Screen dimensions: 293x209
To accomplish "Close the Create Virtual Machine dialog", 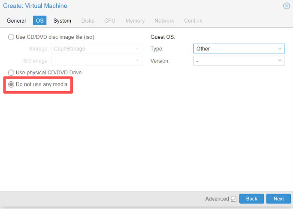I will (286, 6).
